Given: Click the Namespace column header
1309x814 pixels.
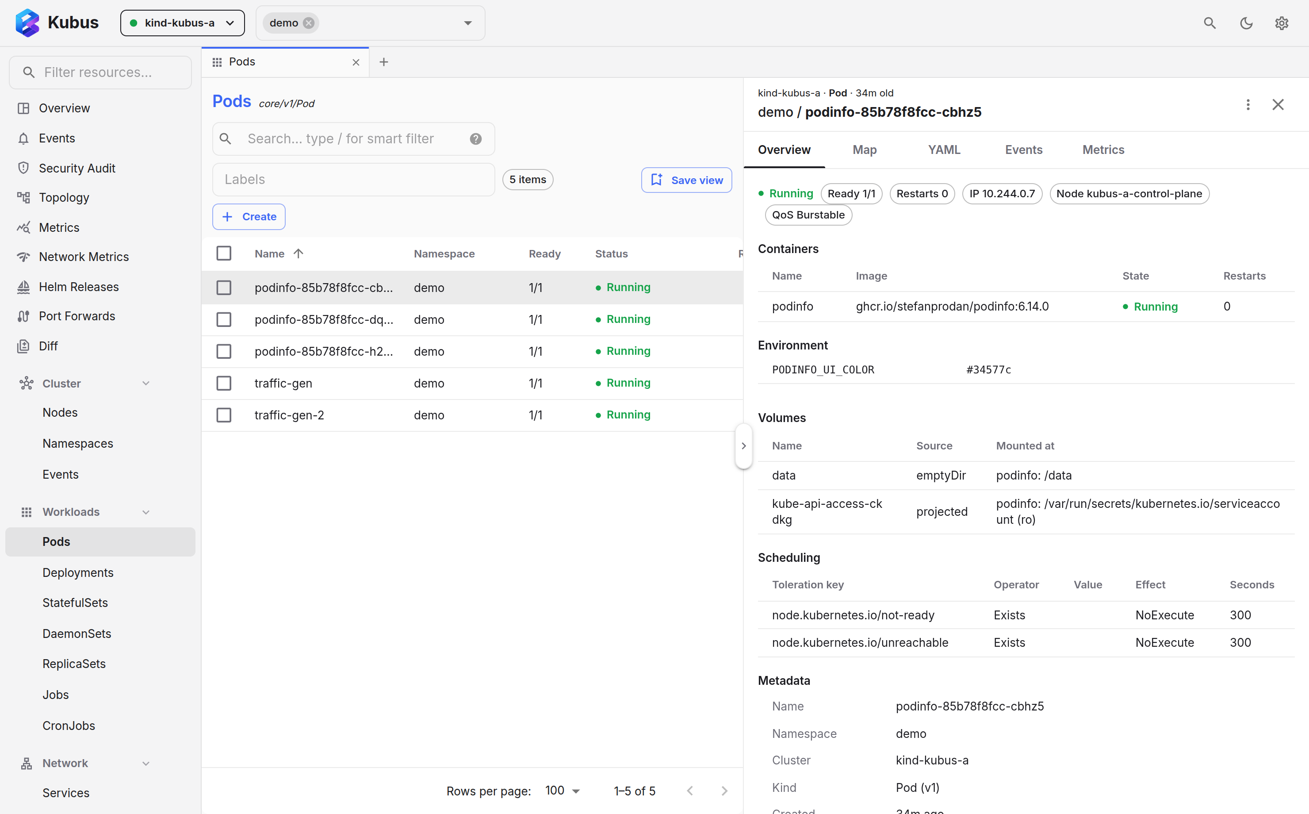Looking at the screenshot, I should coord(444,253).
